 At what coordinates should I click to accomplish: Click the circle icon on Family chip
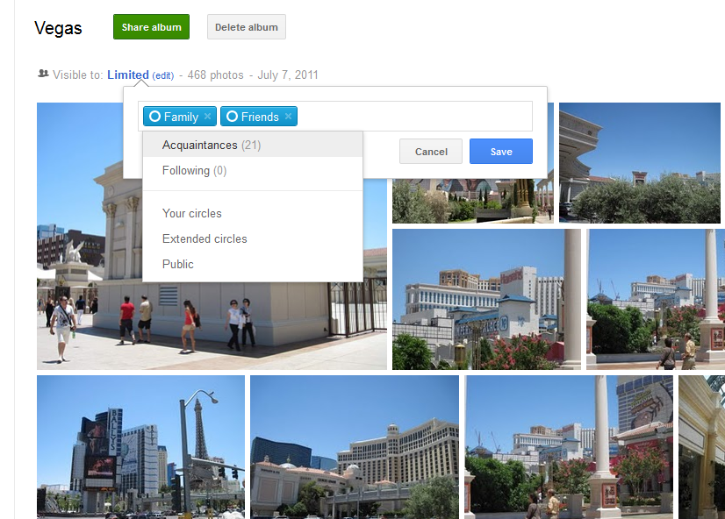click(154, 116)
